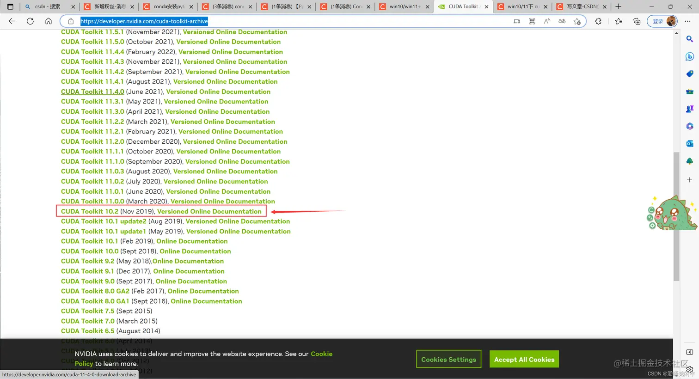Viewport: 699px width, 379px height.
Task: Go back to the previous page
Action: coord(12,21)
